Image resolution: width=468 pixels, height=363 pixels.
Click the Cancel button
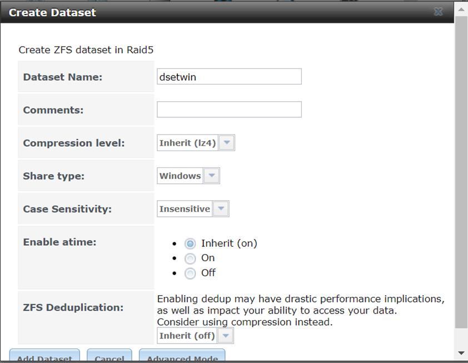click(109, 357)
